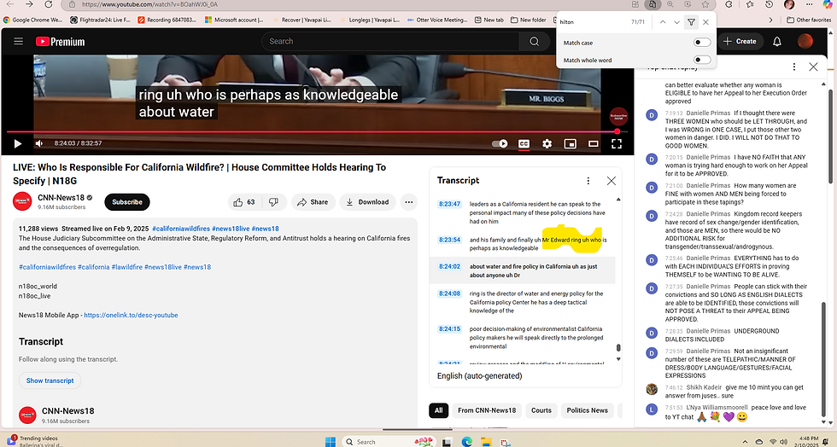Play the video
The height and width of the screenshot is (447, 837).
click(18, 143)
